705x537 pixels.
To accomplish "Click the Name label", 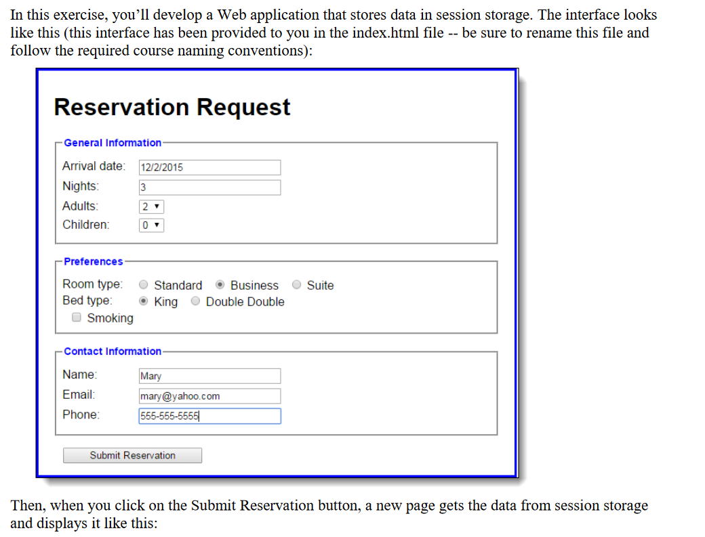I will coord(79,374).
